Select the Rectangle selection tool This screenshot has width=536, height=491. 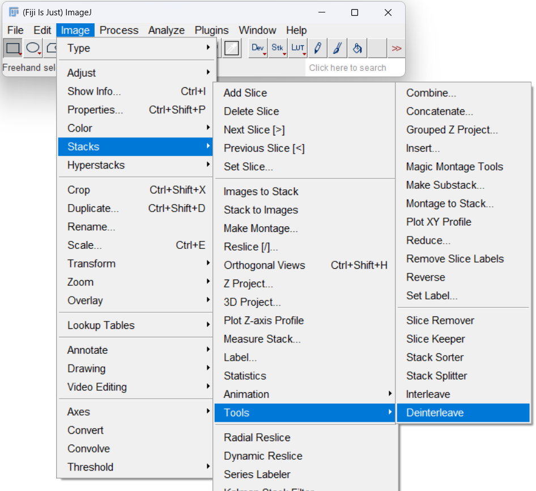pos(13,48)
